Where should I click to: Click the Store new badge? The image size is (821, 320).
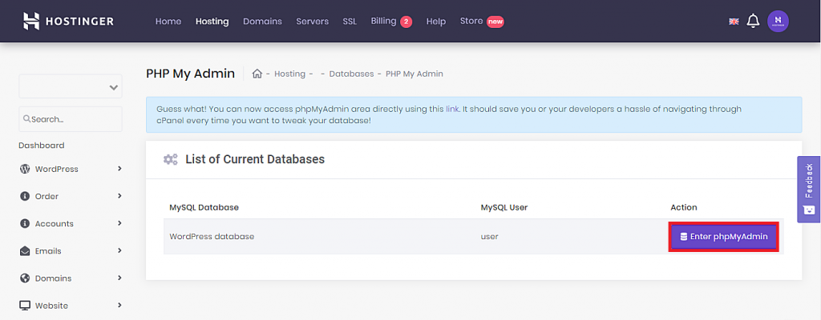pos(495,22)
